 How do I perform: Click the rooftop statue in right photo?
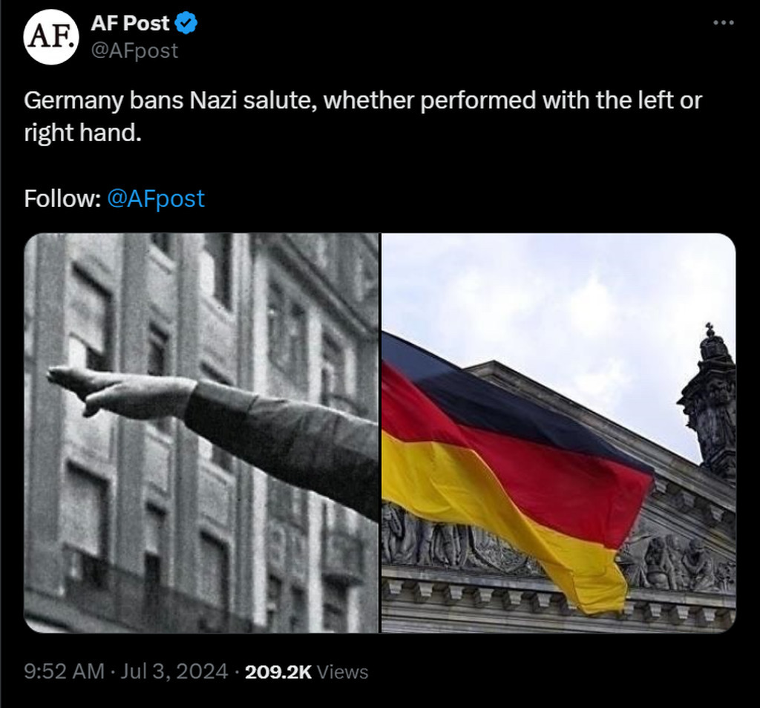tap(710, 397)
